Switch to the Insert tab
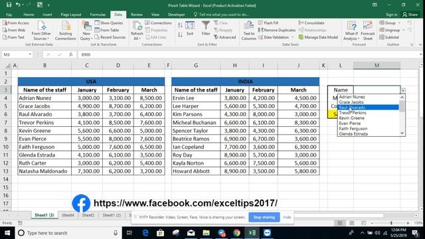This screenshot has width=425, height=239. pos(47,15)
